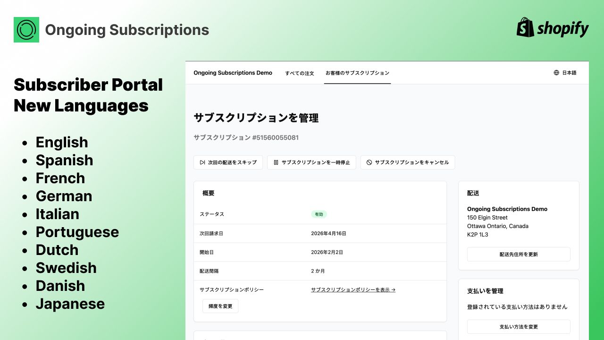Click 次回の配送をスキップ button

click(x=228, y=162)
